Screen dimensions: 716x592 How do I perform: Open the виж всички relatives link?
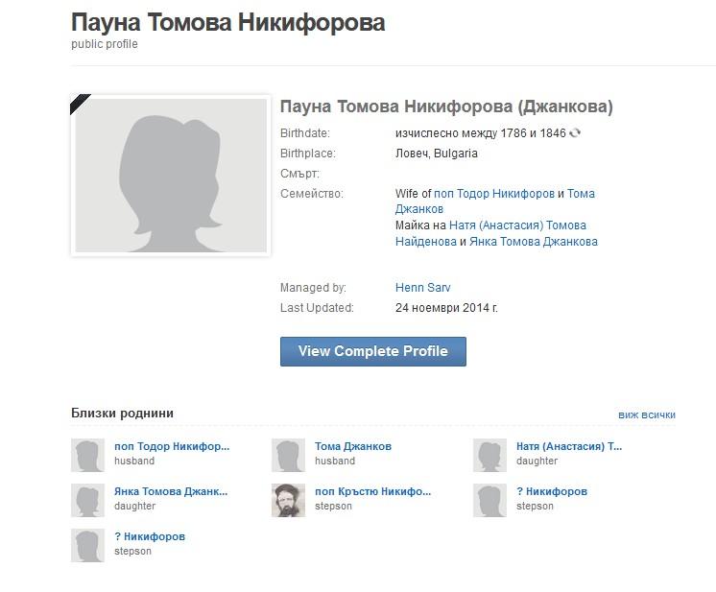pos(646,415)
